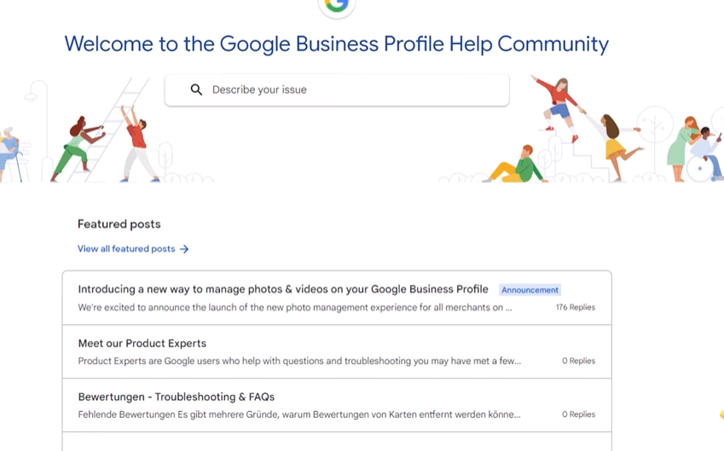Click the 176 Replies count
This screenshot has width=724, height=451.
[x=575, y=307]
